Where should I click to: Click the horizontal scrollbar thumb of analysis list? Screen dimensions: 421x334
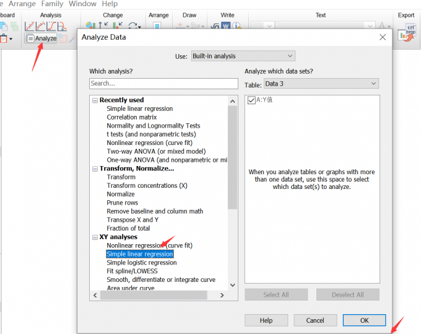[x=154, y=295]
